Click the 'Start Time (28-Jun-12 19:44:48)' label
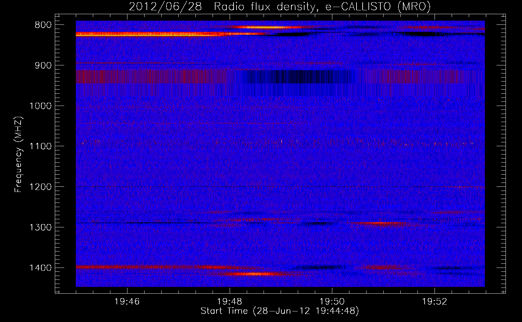Screen dimensions: 522x322 coord(280,311)
